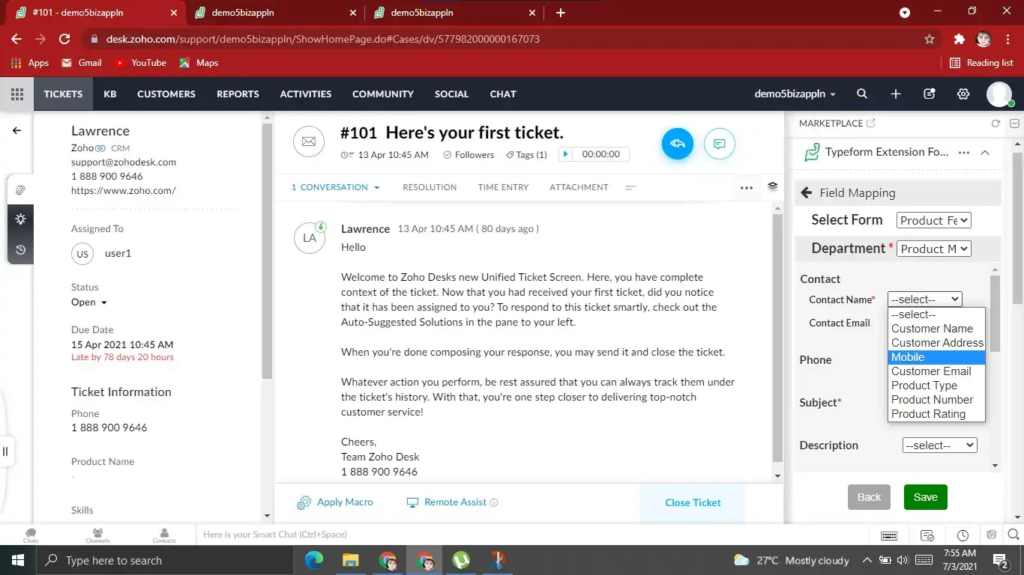1024x575 pixels.
Task: Start the ticket timer play button
Action: click(565, 154)
